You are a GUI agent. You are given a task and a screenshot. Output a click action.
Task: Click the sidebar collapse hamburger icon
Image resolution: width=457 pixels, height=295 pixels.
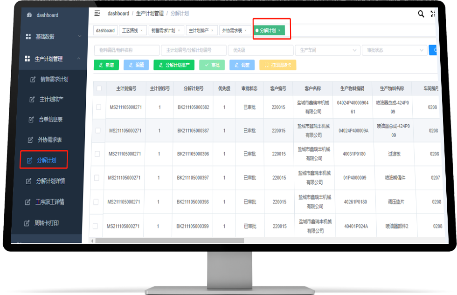point(97,13)
